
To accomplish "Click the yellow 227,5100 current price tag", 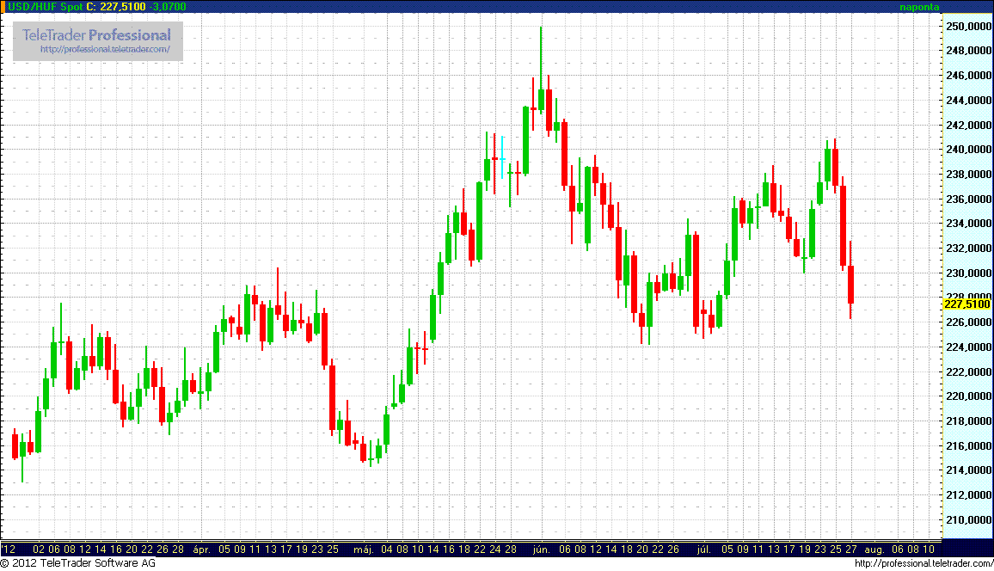I will click(x=966, y=304).
